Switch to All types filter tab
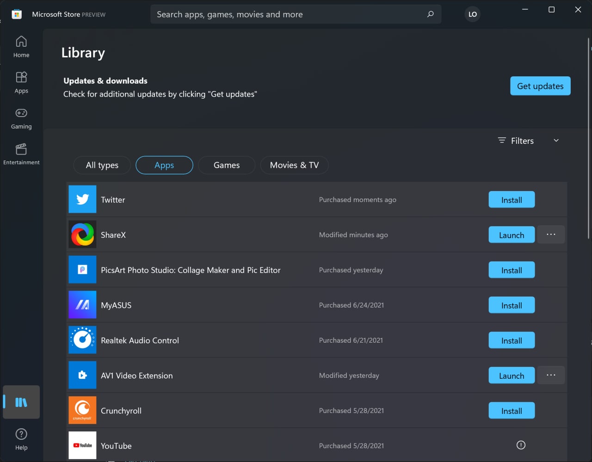592x462 pixels. [102, 165]
